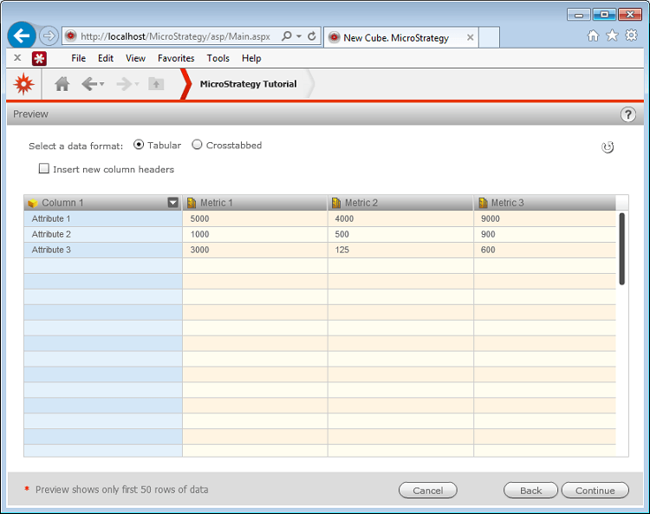Open the Column 1 header dropdown
The height and width of the screenshot is (514, 650).
[x=172, y=203]
